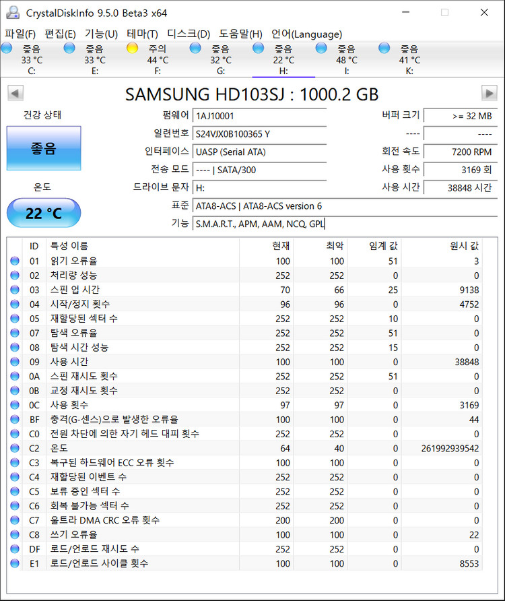Go to next disk with right arrow
This screenshot has height=601, width=505.
coord(490,93)
